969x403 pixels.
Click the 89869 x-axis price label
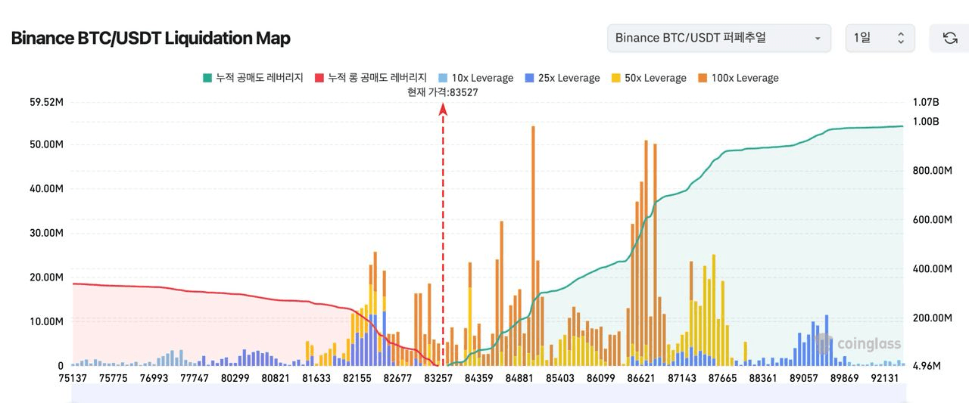pos(844,377)
